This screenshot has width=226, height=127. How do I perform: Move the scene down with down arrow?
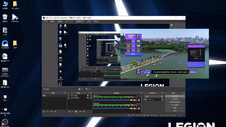pyautogui.click(x=55, y=111)
